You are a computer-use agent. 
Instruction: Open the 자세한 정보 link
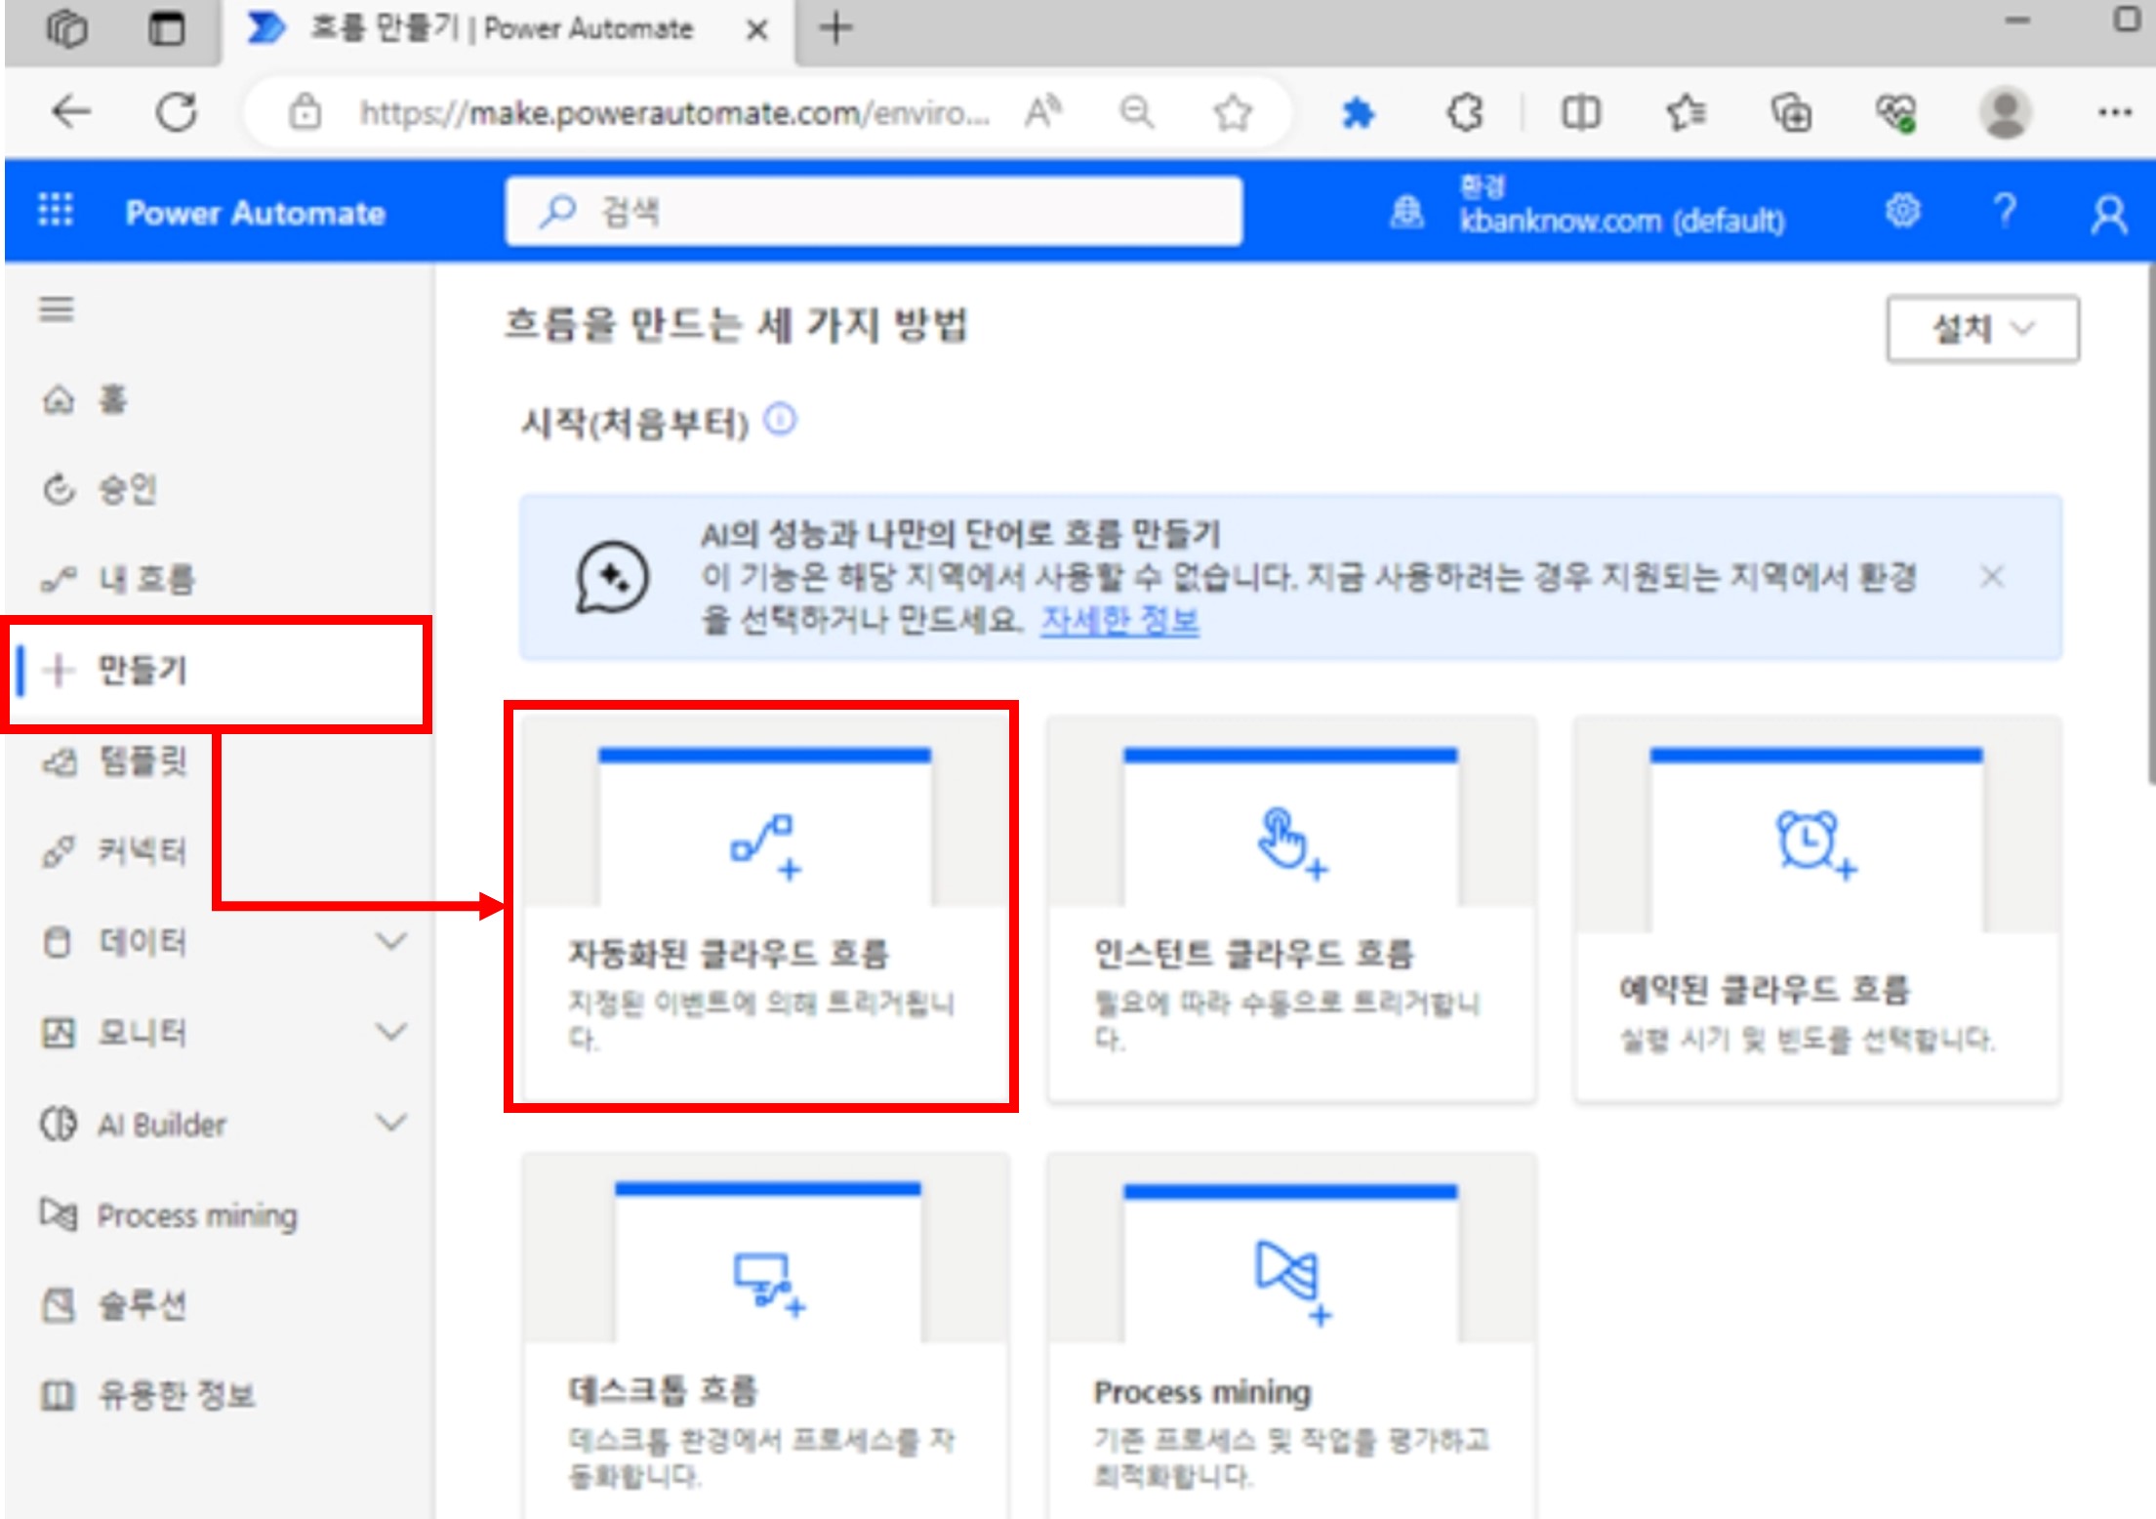(1119, 620)
